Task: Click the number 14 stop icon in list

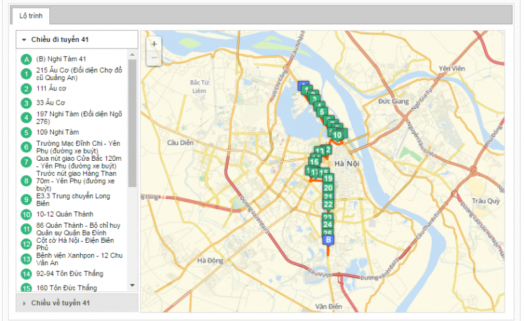Action: (26, 274)
